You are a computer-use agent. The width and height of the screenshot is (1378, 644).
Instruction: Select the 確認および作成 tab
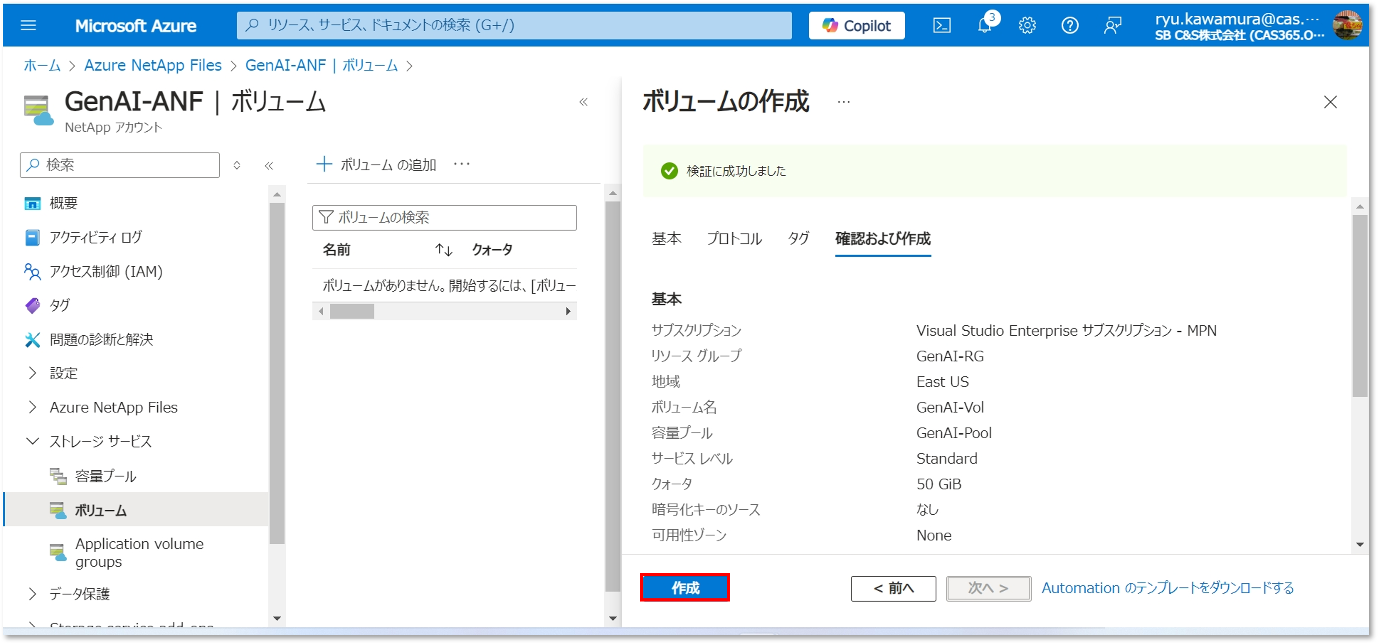coord(883,239)
